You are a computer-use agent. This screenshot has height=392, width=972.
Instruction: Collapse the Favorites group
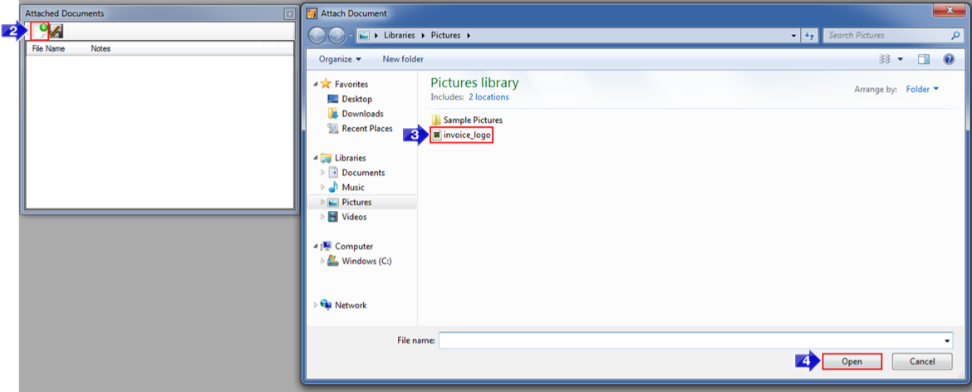pyautogui.click(x=316, y=84)
